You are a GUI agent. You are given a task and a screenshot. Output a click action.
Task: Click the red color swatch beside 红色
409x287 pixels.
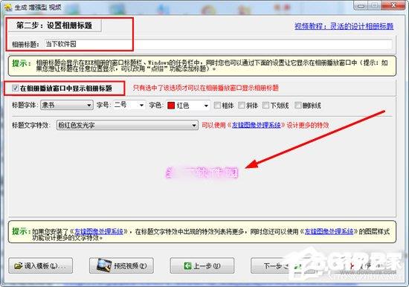pos(171,106)
